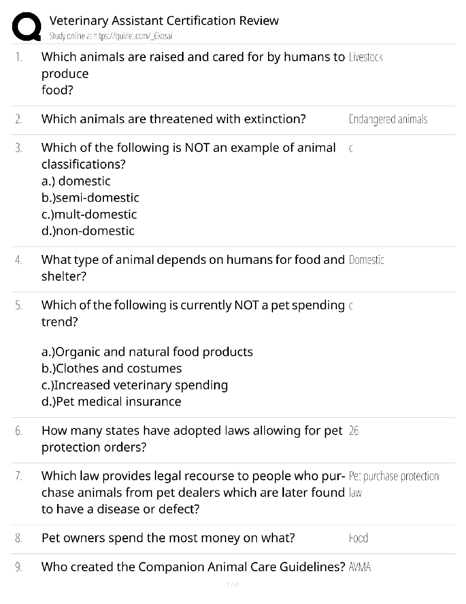This screenshot has height=604, width=466.
Task: Click the "Food" answer for question 8
Action: pos(358,538)
